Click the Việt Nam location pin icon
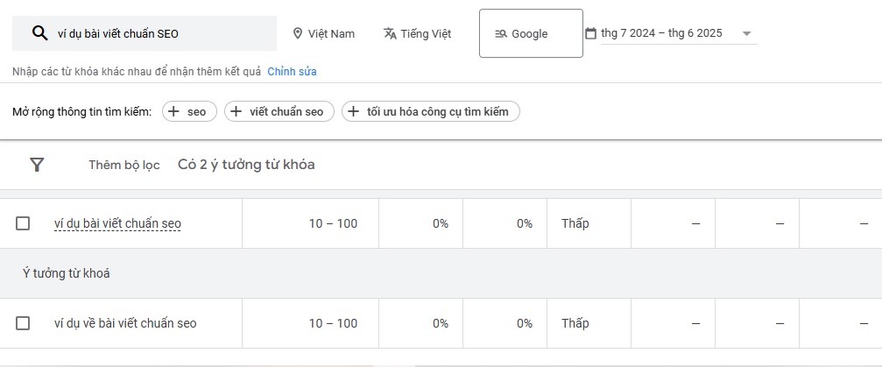 pyautogui.click(x=298, y=34)
